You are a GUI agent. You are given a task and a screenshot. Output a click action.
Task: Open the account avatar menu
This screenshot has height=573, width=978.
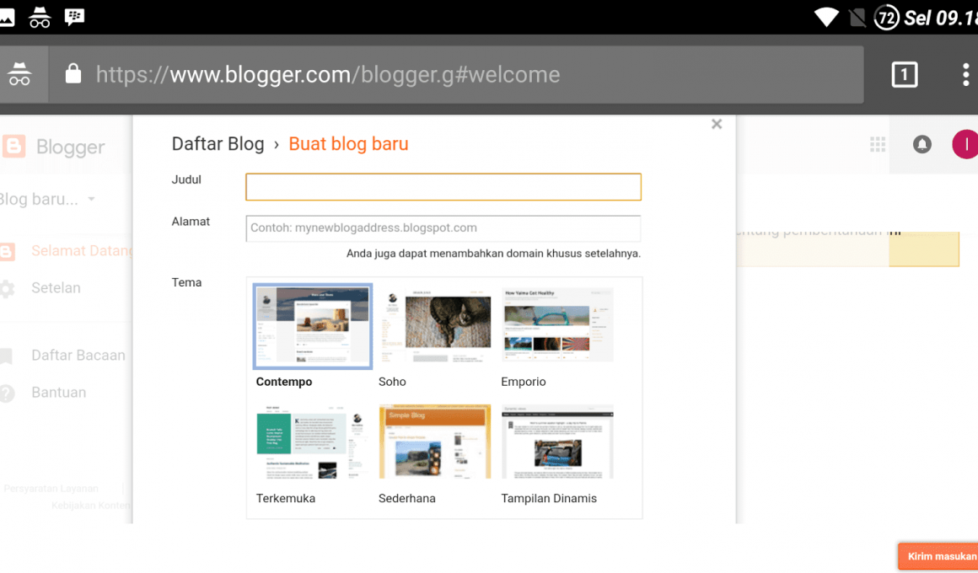pos(965,145)
